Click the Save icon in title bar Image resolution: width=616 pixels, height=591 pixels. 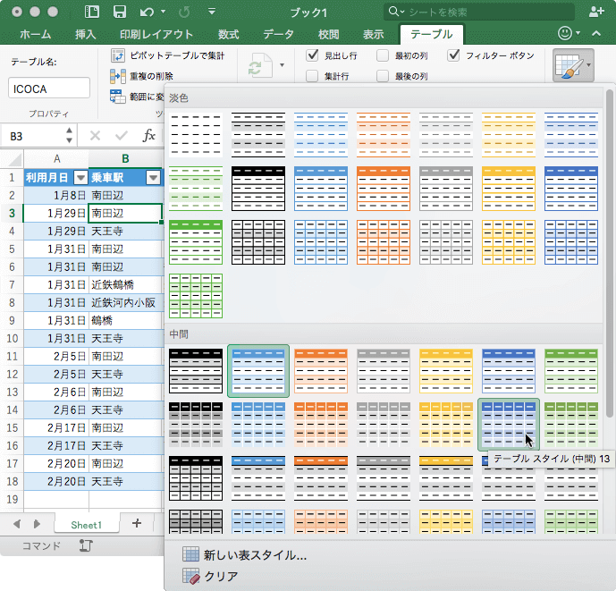tap(119, 13)
